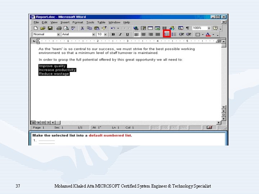Decrease the paragraph indent
Viewport: 259px width, 194px height.
[x=181, y=34]
